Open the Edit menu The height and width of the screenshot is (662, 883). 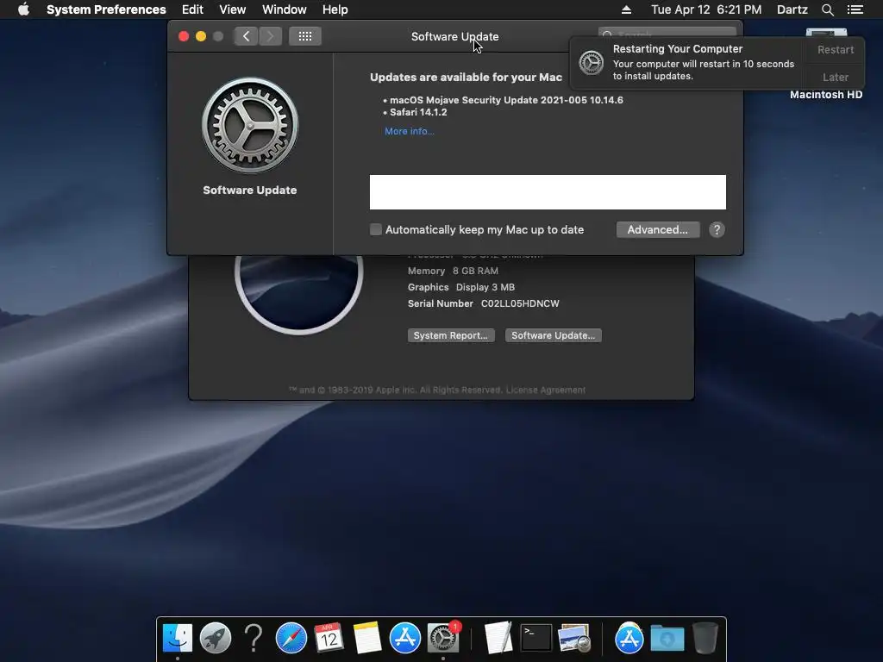tap(192, 9)
